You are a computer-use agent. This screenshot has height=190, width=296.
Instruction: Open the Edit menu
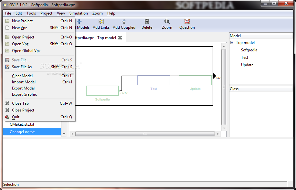click(x=19, y=13)
